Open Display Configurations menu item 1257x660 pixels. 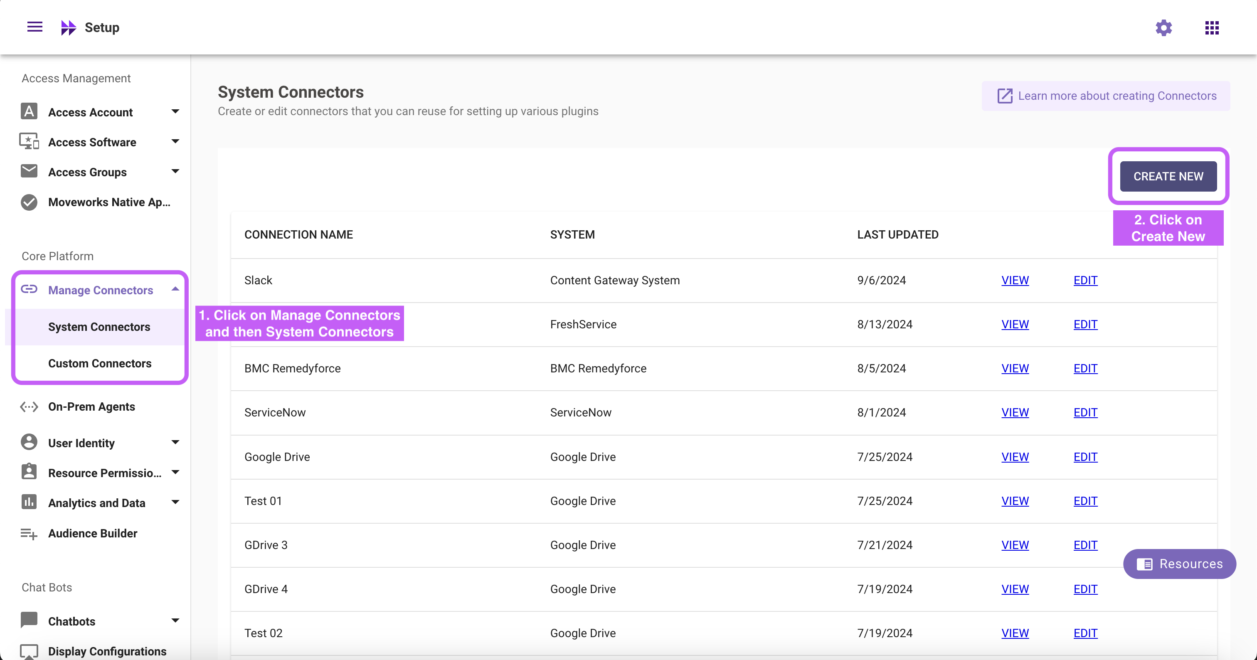107,651
